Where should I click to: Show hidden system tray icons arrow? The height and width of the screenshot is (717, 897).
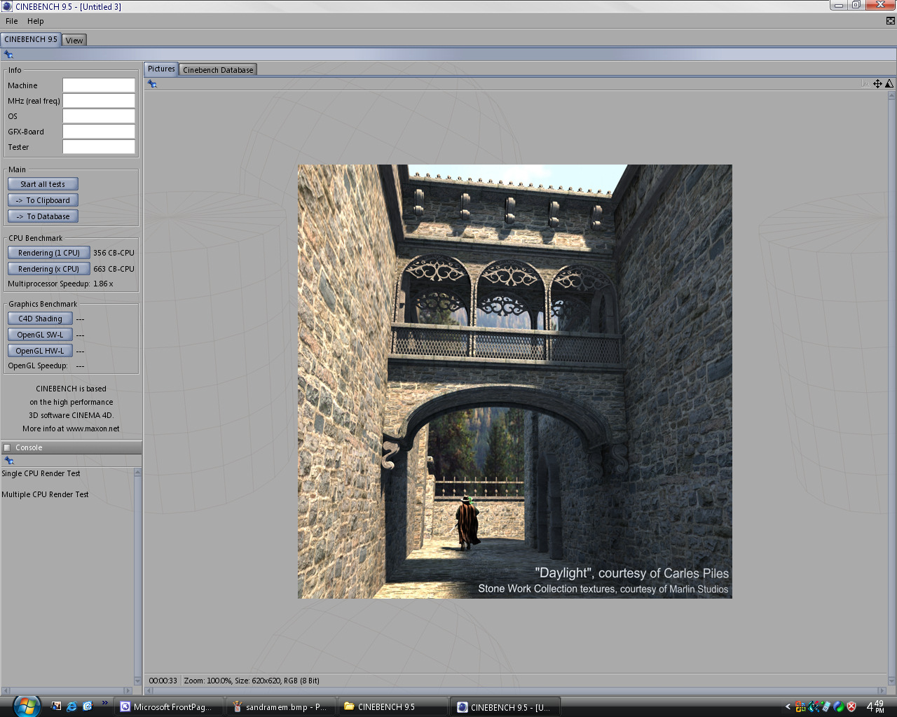(x=788, y=707)
